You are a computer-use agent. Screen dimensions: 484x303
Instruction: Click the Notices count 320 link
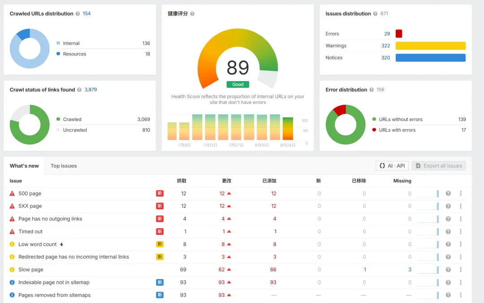pos(385,58)
